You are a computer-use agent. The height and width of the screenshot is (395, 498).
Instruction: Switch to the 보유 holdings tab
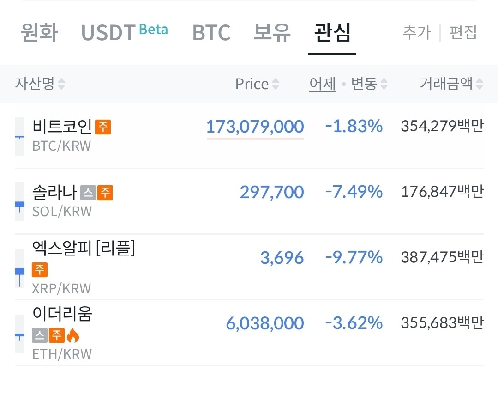click(272, 33)
